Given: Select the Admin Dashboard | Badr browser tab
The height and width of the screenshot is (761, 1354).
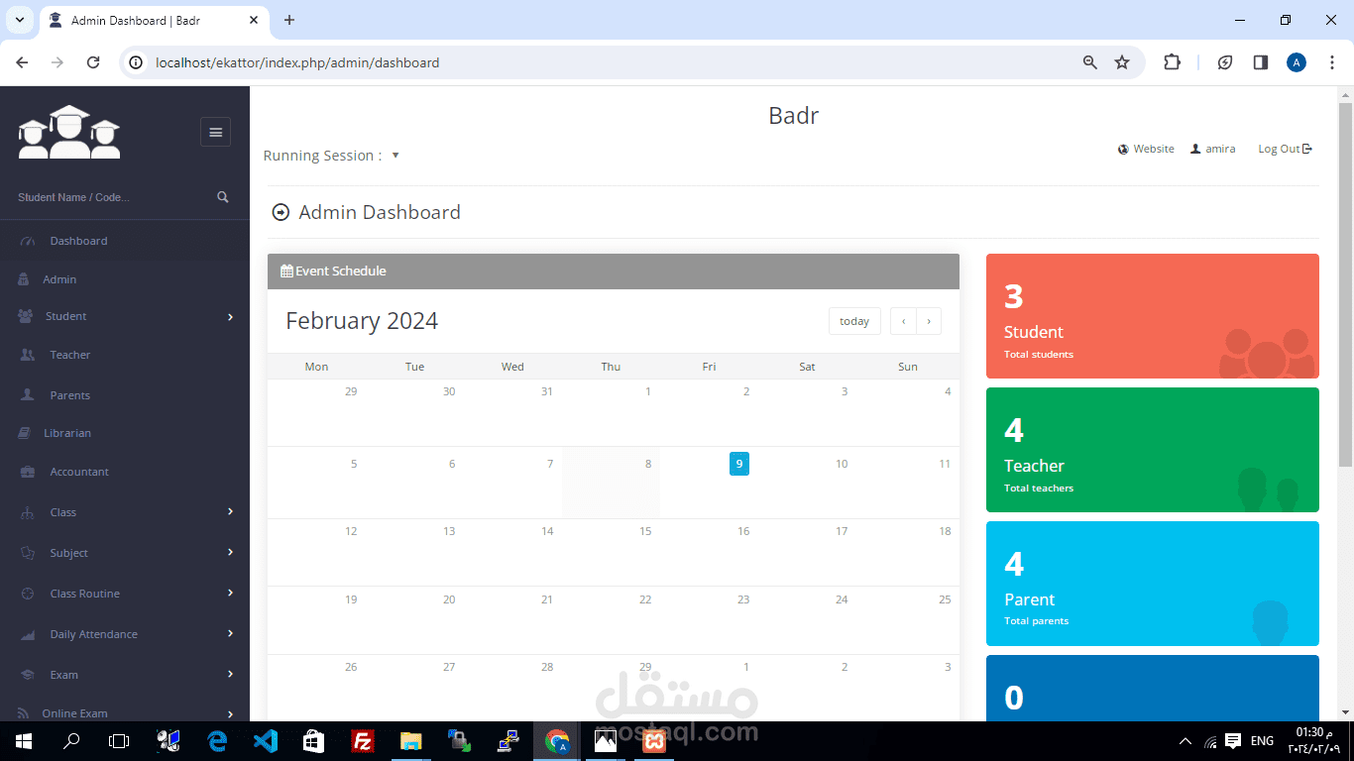Looking at the screenshot, I should coord(154,20).
